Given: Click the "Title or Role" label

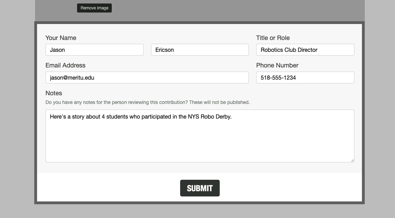Looking at the screenshot, I should pos(273,38).
